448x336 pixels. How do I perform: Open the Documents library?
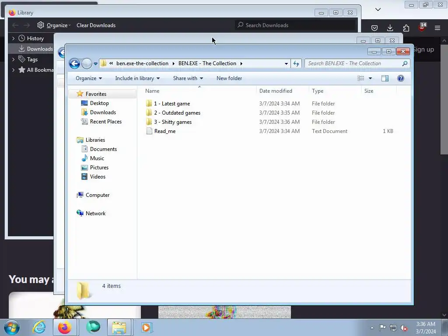[103, 149]
